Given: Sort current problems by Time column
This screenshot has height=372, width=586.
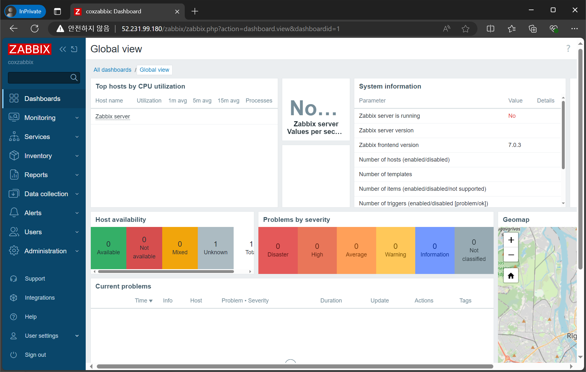Looking at the screenshot, I should [143, 301].
